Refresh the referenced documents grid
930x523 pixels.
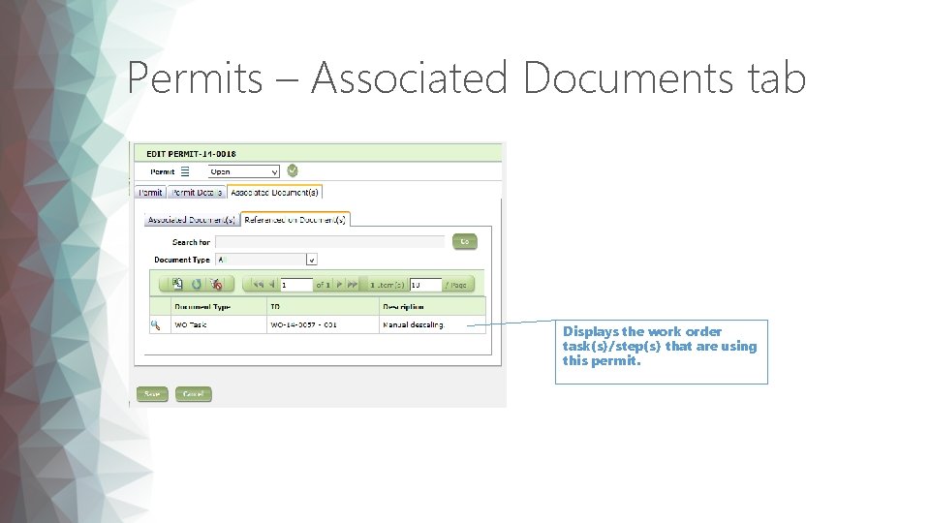(x=197, y=284)
